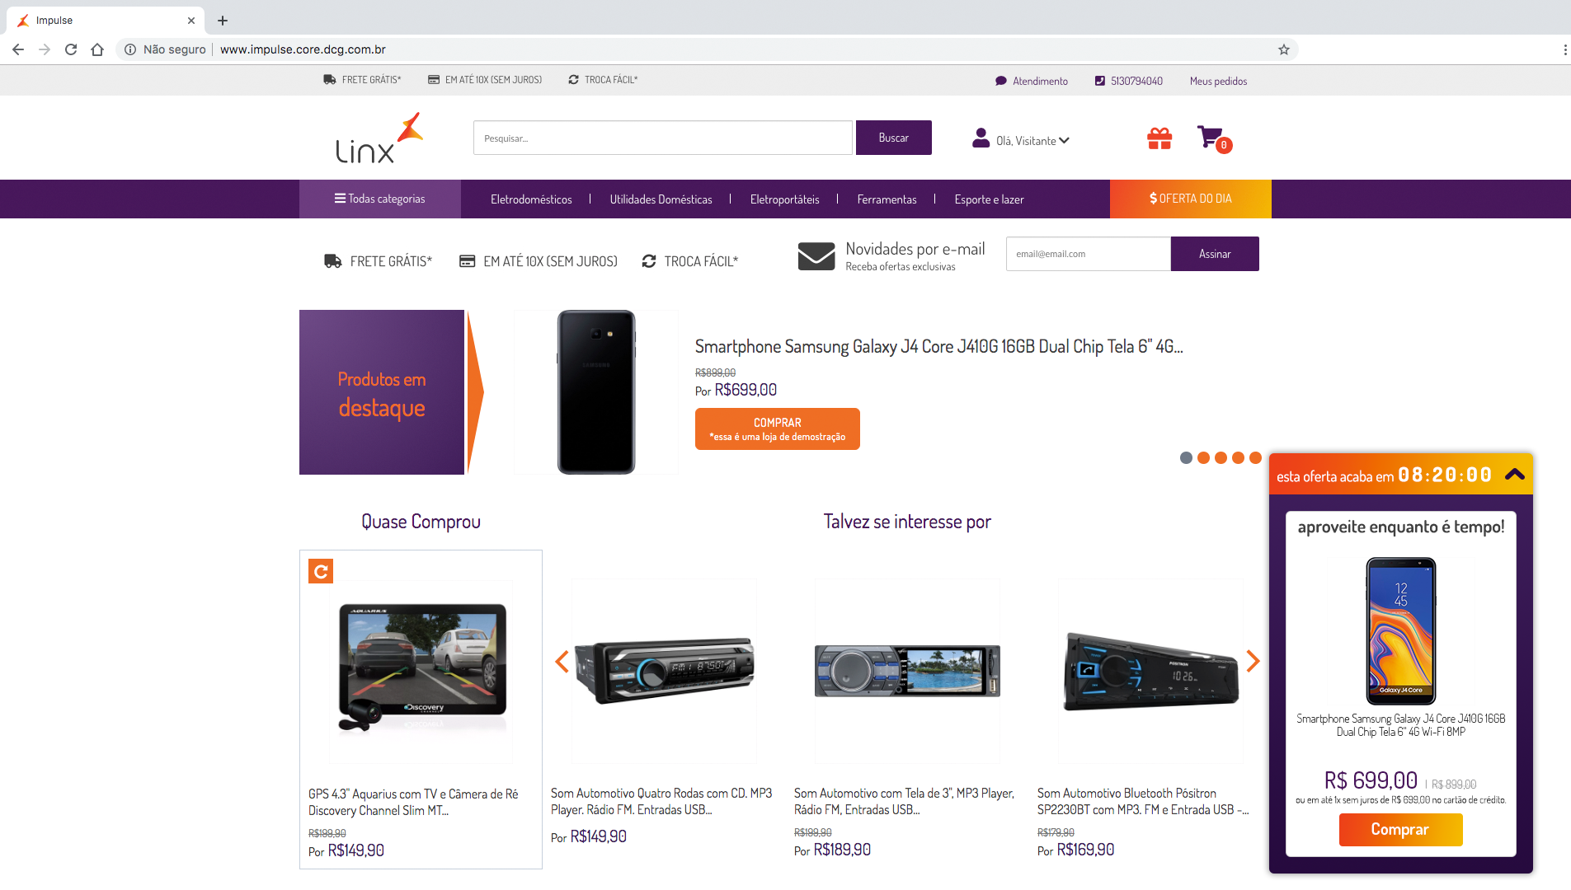Open Esporte e lazer category
The image size is (1571, 890).
coord(989,199)
